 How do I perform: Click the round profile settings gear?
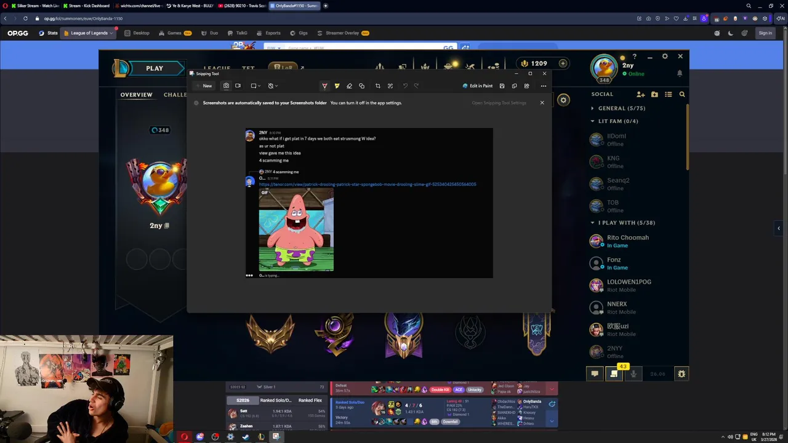[x=563, y=100]
